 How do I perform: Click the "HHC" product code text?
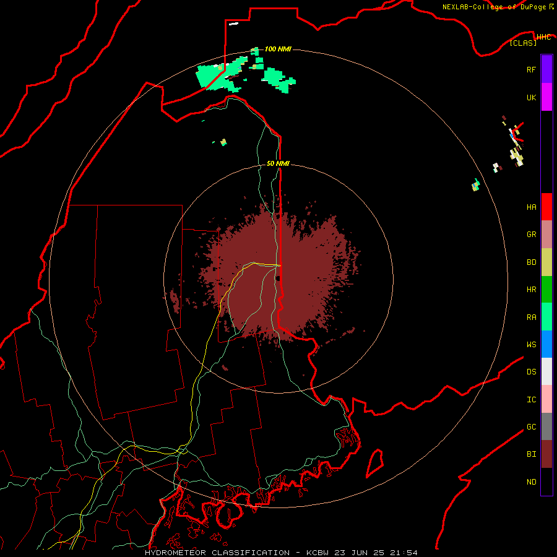(543, 37)
